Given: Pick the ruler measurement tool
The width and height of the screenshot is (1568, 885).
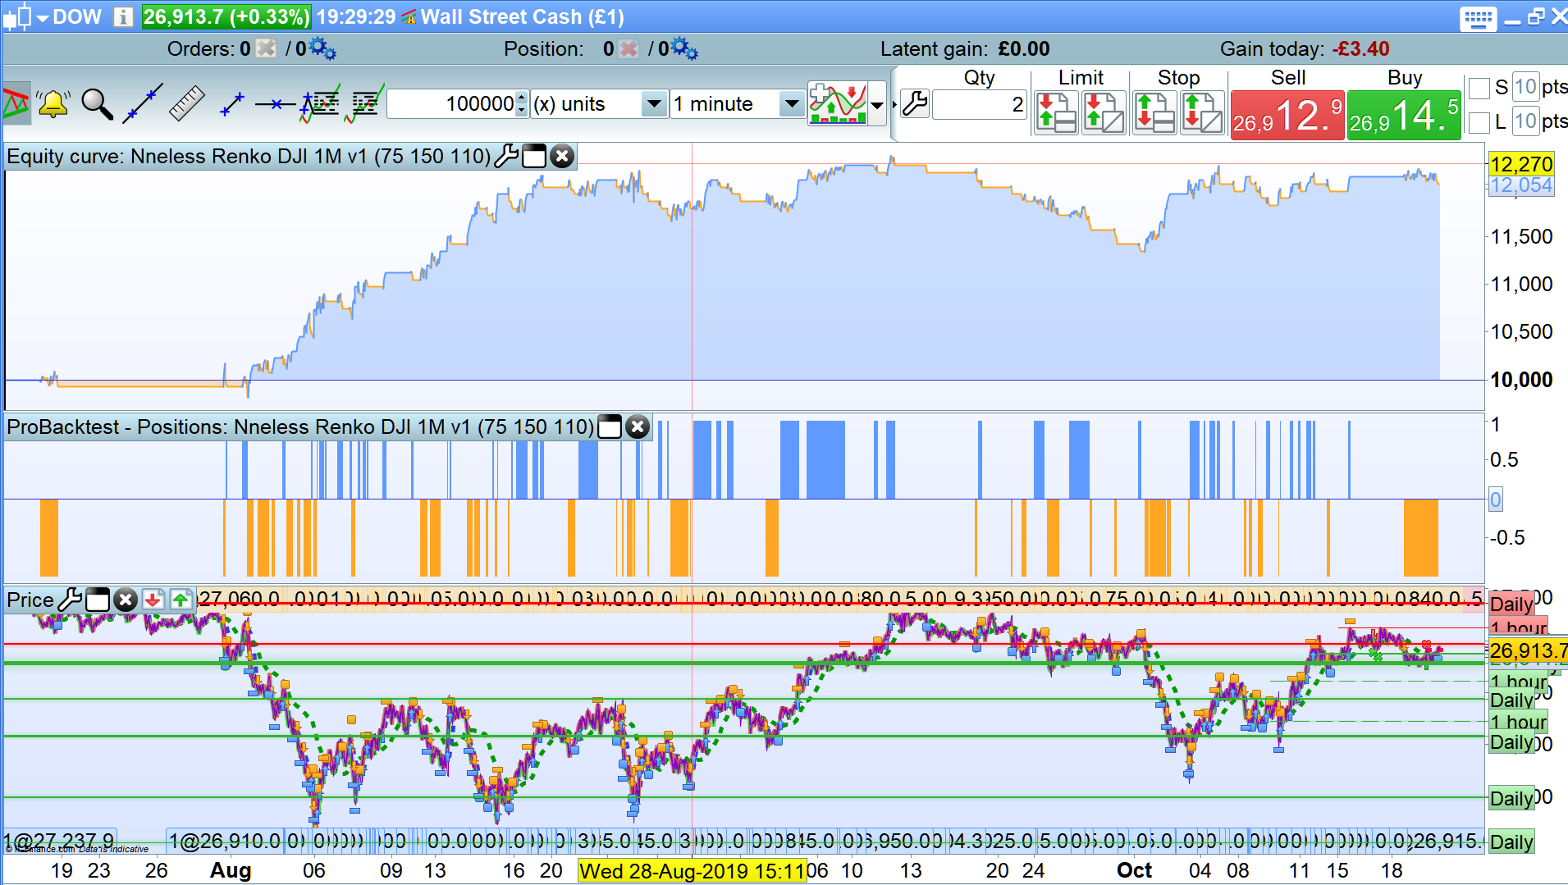Looking at the screenshot, I should (186, 104).
